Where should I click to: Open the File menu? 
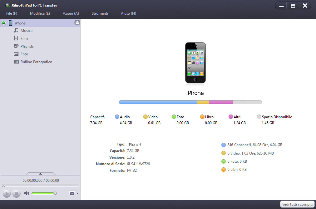pos(12,13)
